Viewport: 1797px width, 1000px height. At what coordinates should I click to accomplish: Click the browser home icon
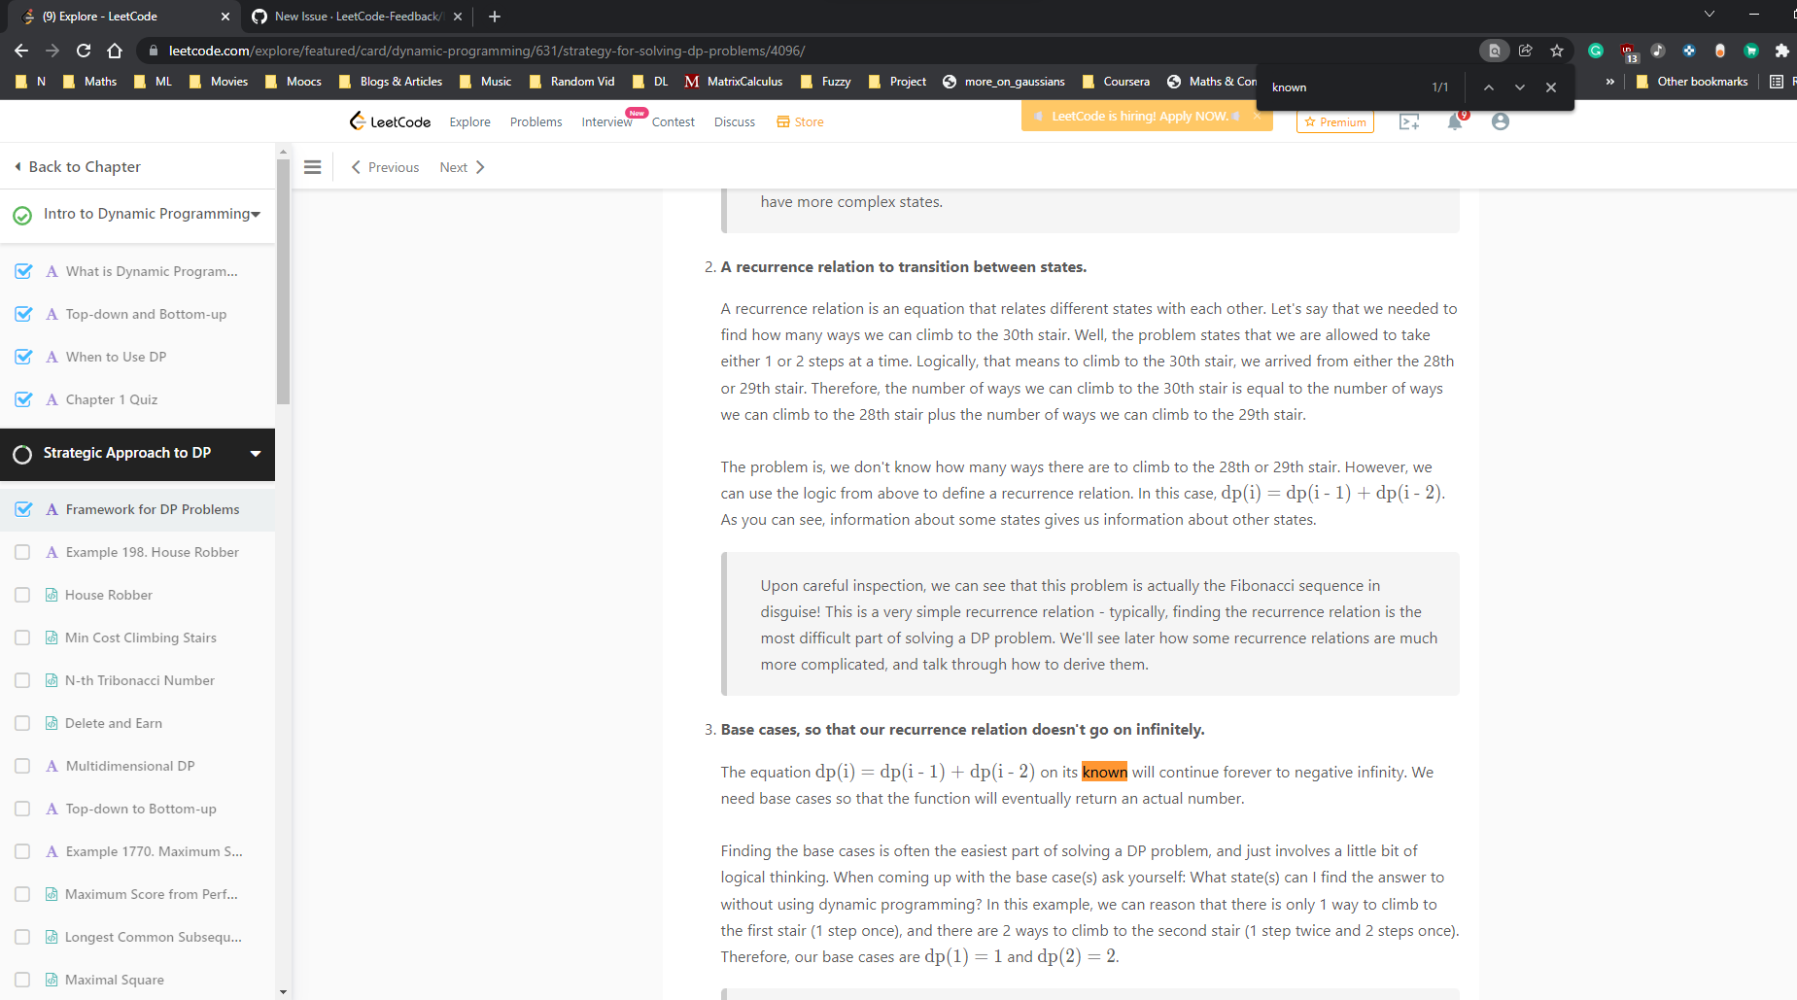click(x=115, y=51)
